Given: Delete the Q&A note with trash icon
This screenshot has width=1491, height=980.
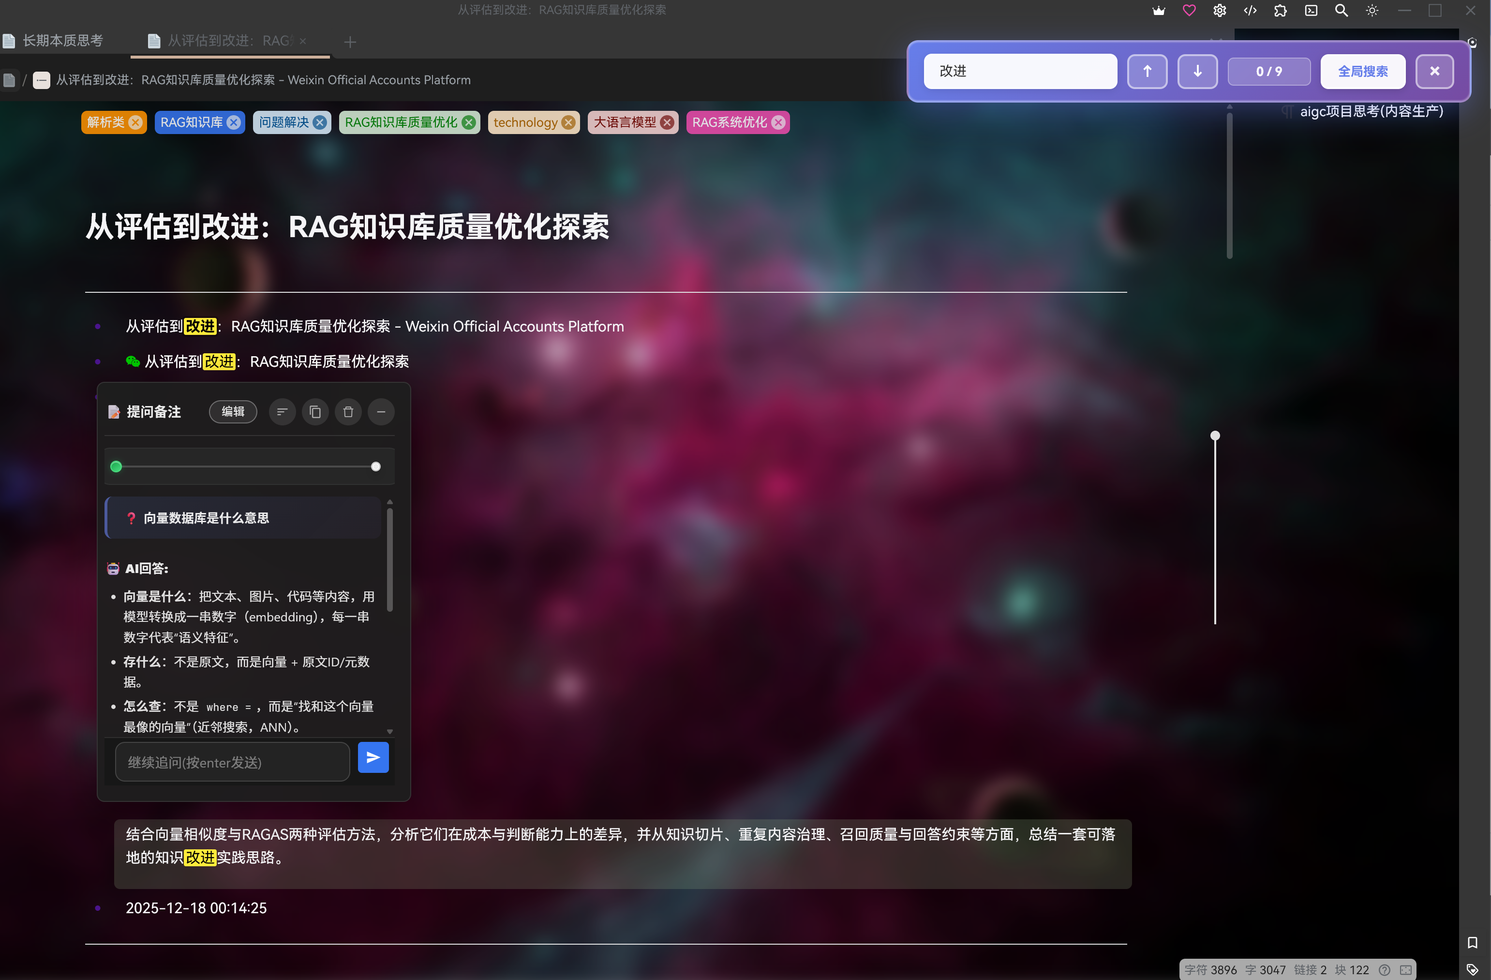Looking at the screenshot, I should pos(348,412).
